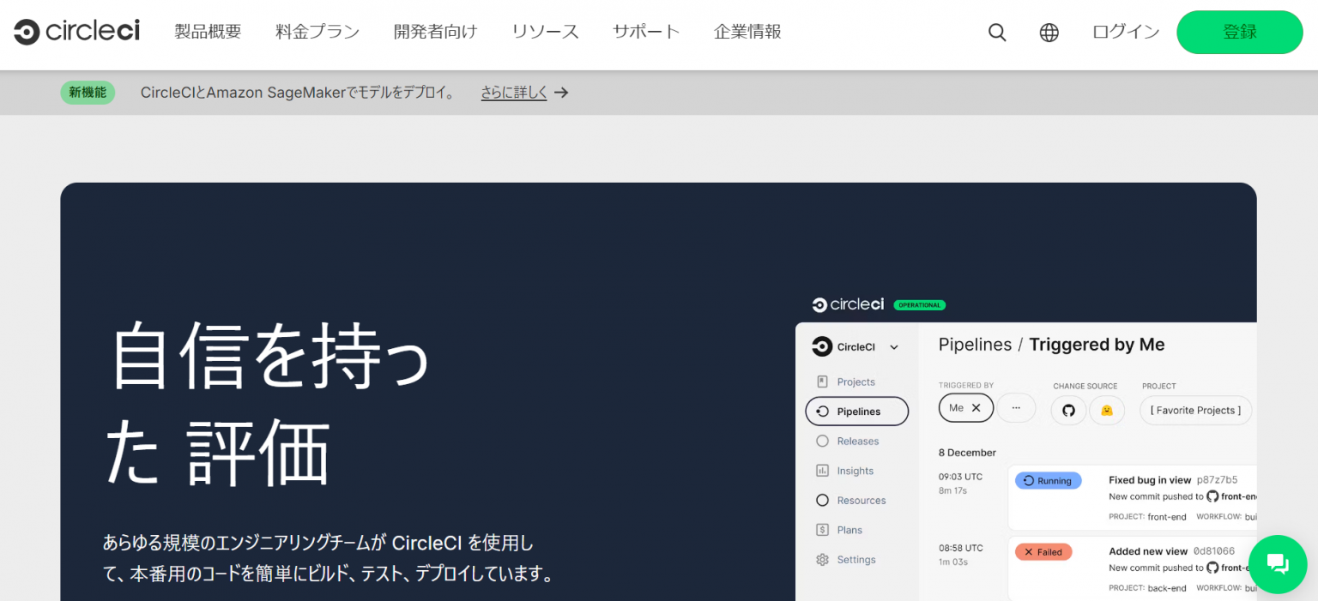Open the 開発者向け menu

[x=435, y=31]
